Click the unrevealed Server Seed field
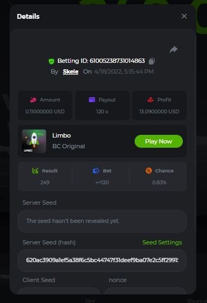Viewport: 207px width, 303px height. click(x=102, y=221)
